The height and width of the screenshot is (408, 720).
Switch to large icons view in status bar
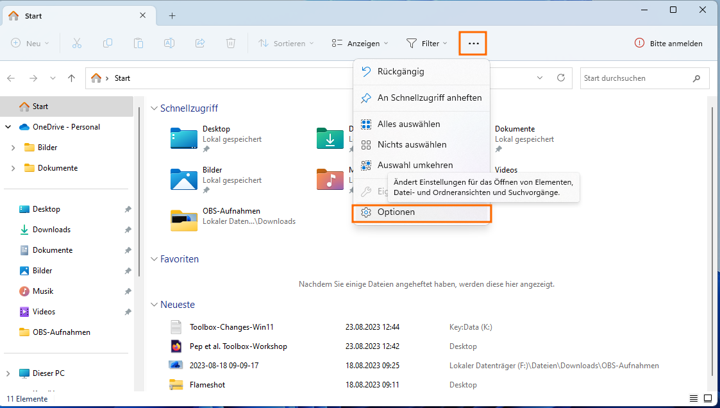pyautogui.click(x=708, y=398)
